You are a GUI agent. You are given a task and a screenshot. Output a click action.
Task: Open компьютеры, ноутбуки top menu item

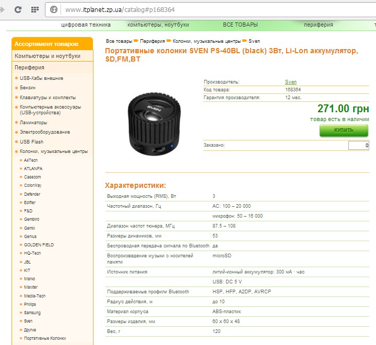[158, 25]
